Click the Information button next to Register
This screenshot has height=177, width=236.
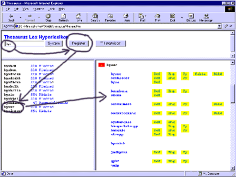tap(111, 43)
